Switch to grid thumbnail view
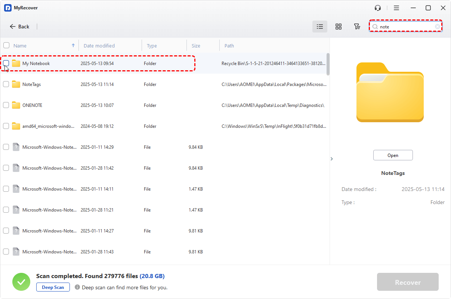This screenshot has height=299, width=451. point(339,27)
